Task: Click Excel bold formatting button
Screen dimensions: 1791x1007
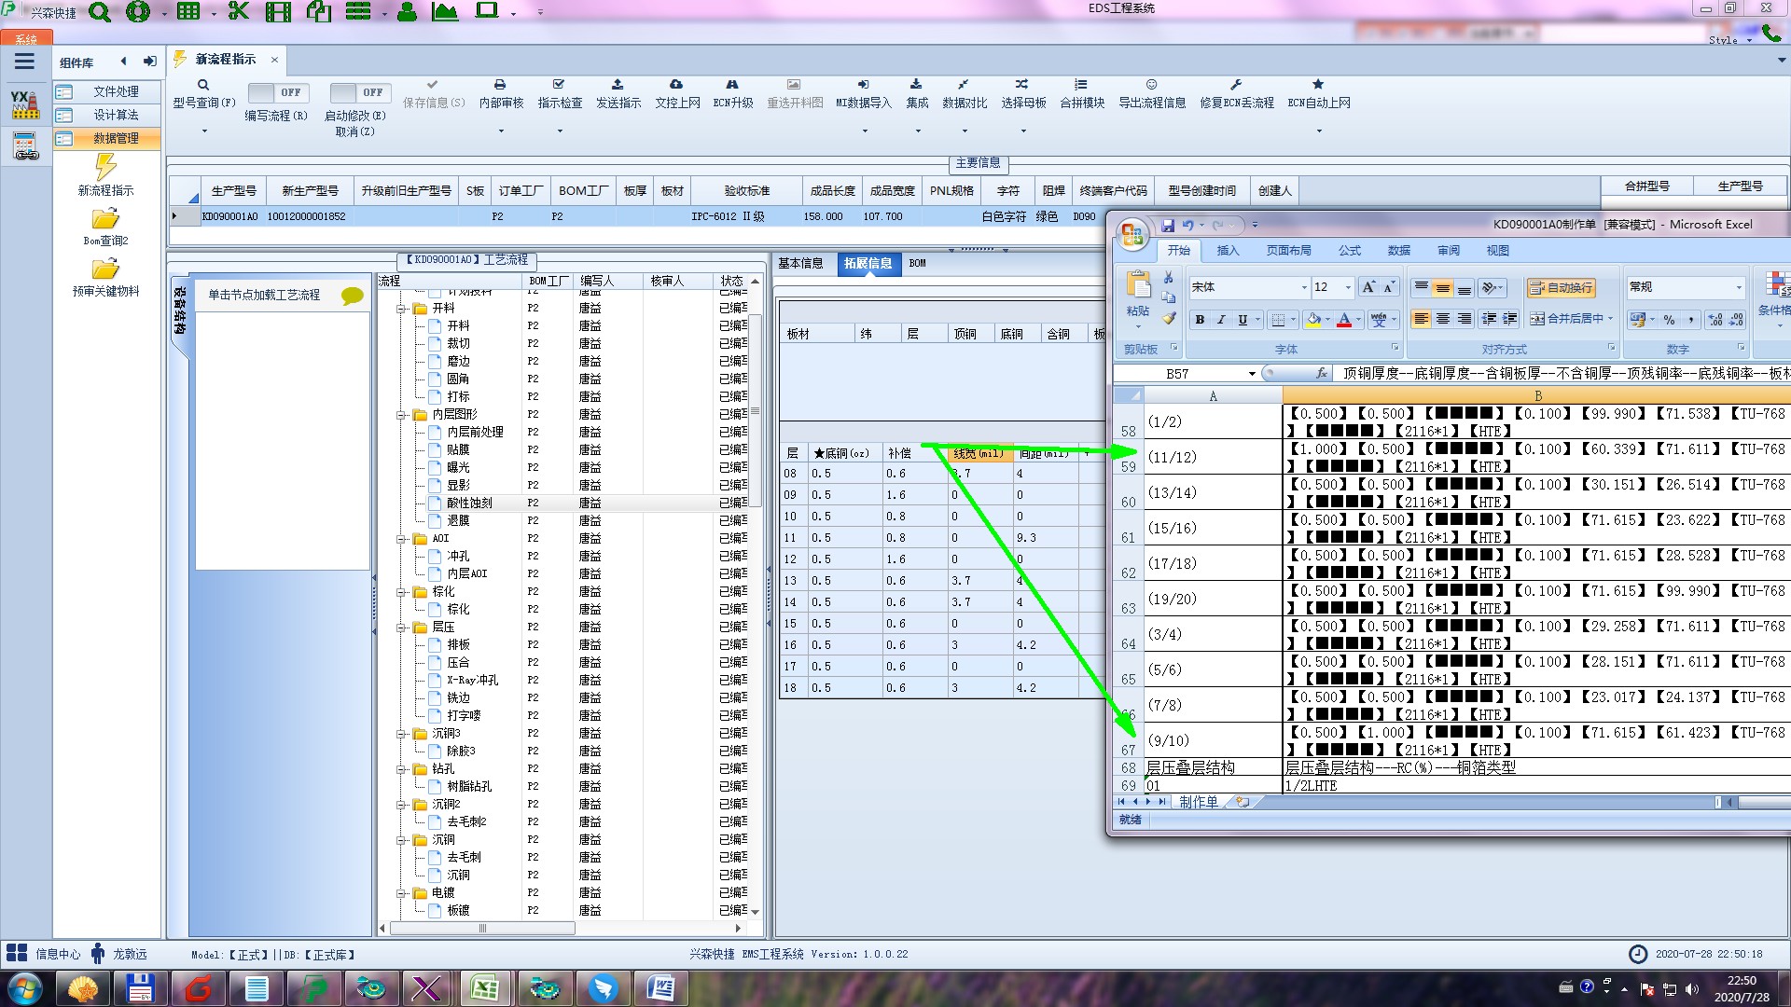Action: coord(1200,320)
